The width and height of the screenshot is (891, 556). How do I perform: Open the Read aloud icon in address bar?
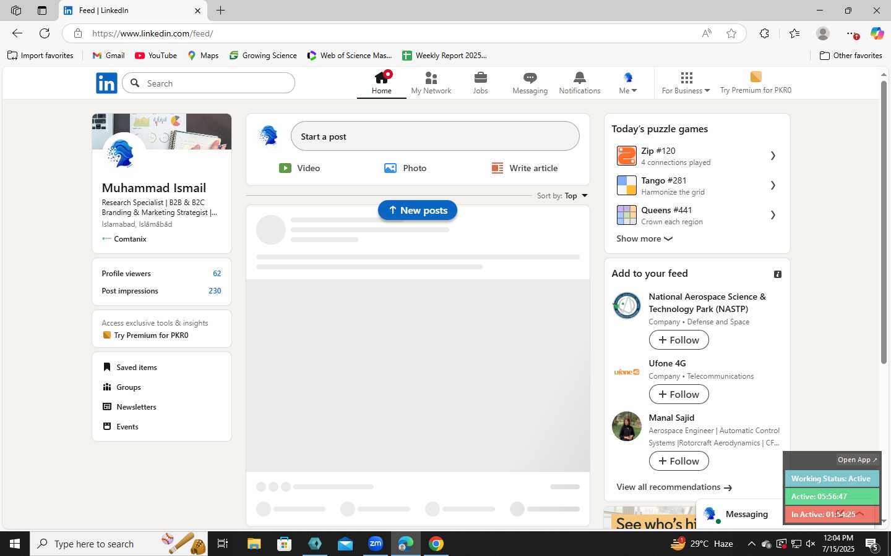(707, 33)
